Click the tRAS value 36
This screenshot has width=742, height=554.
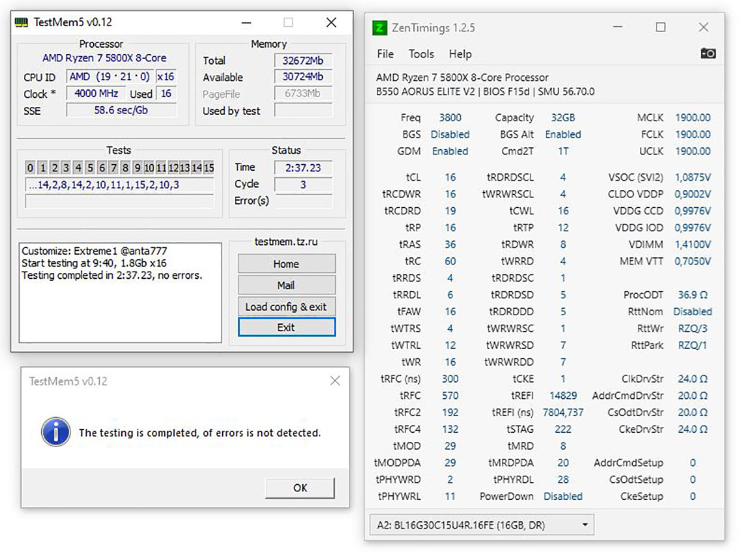click(450, 245)
